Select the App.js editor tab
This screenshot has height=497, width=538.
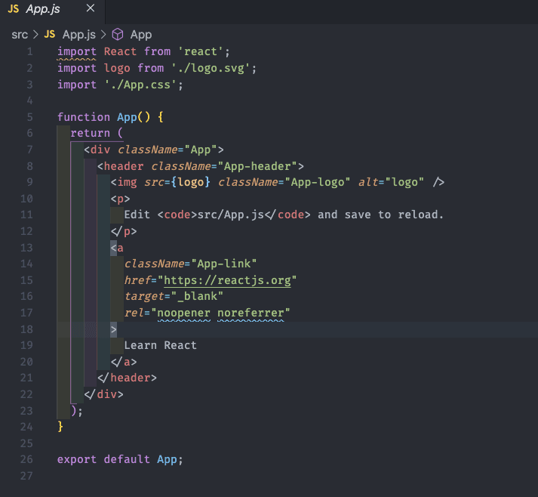[43, 10]
